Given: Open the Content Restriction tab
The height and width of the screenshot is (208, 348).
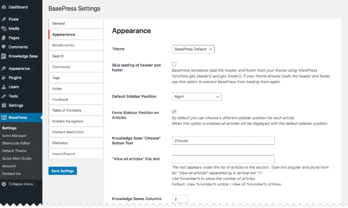Looking at the screenshot, I should (x=75, y=132).
